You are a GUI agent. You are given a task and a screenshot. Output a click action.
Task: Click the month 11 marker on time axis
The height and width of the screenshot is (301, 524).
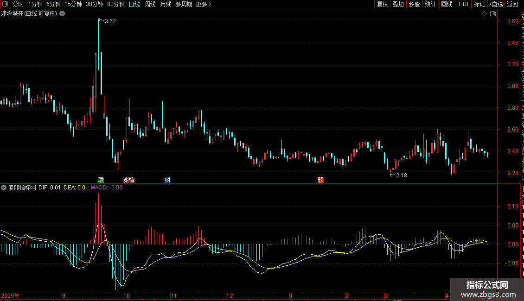[x=173, y=295]
